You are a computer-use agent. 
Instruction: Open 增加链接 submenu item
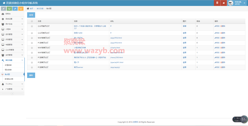pos(8,70)
